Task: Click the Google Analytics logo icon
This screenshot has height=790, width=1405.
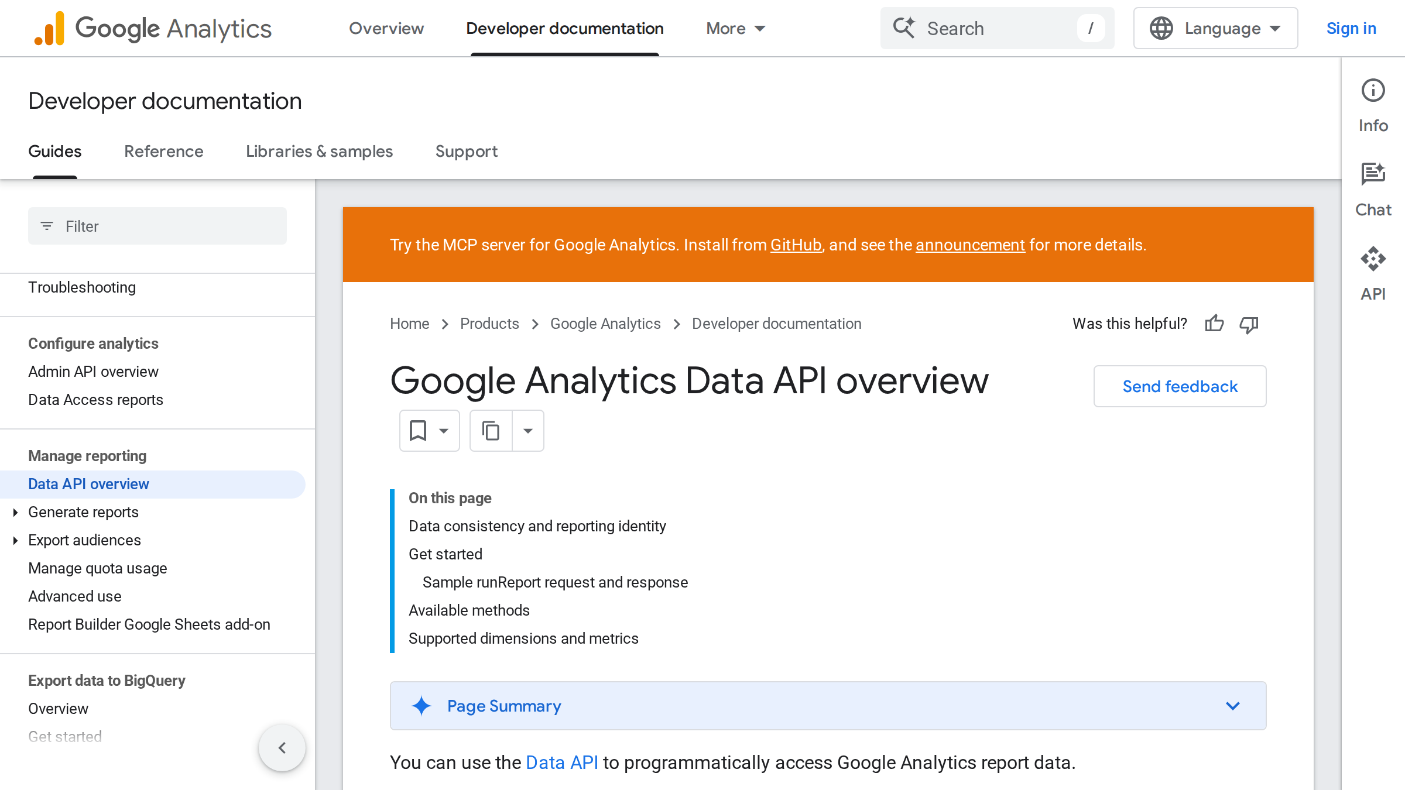Action: (49, 28)
